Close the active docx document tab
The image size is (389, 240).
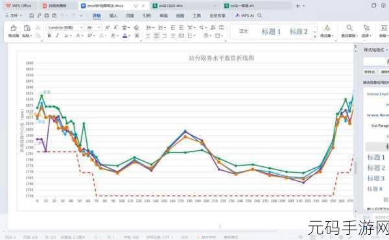[143, 5]
